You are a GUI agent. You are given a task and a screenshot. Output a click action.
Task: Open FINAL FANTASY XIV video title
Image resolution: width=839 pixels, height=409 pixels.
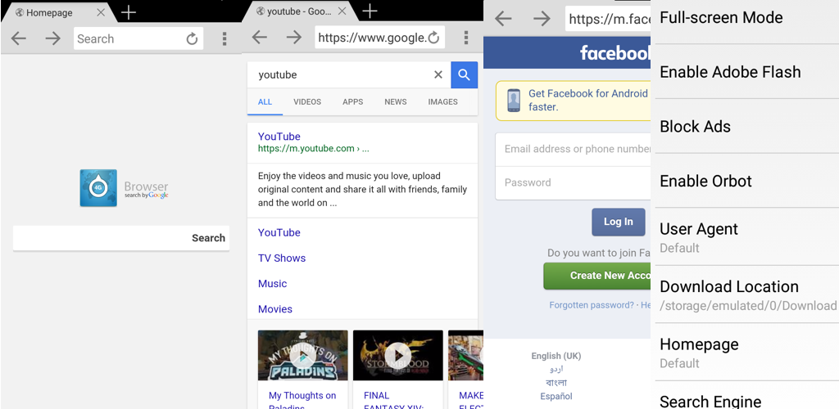coord(394,401)
